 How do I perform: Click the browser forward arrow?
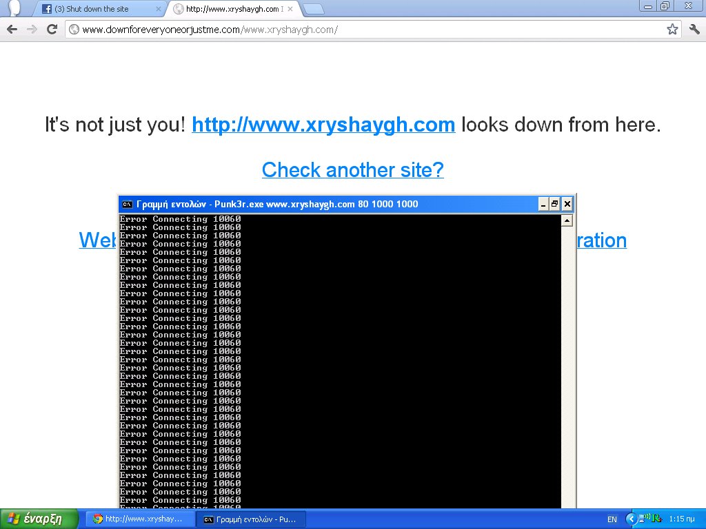(x=32, y=30)
